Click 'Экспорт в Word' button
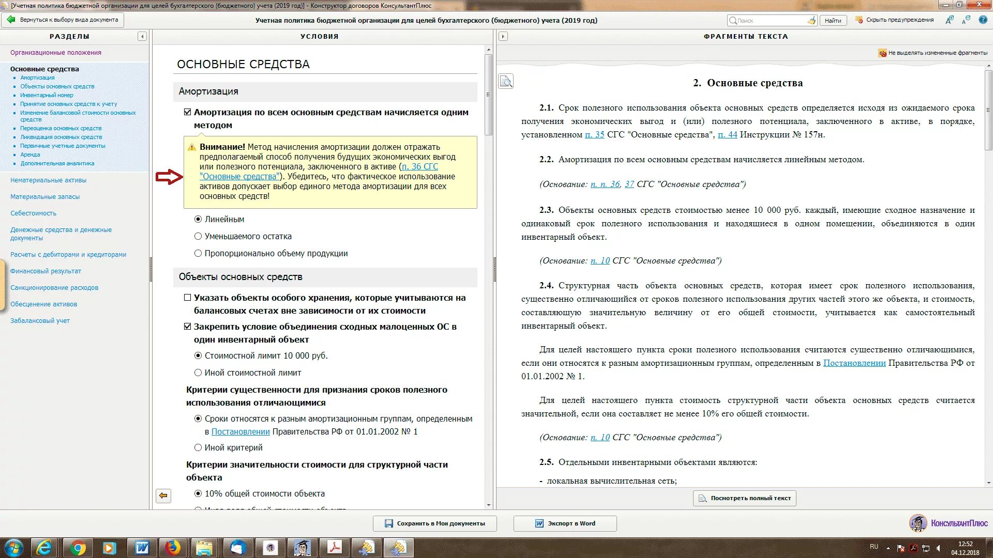993x558 pixels. click(x=565, y=523)
